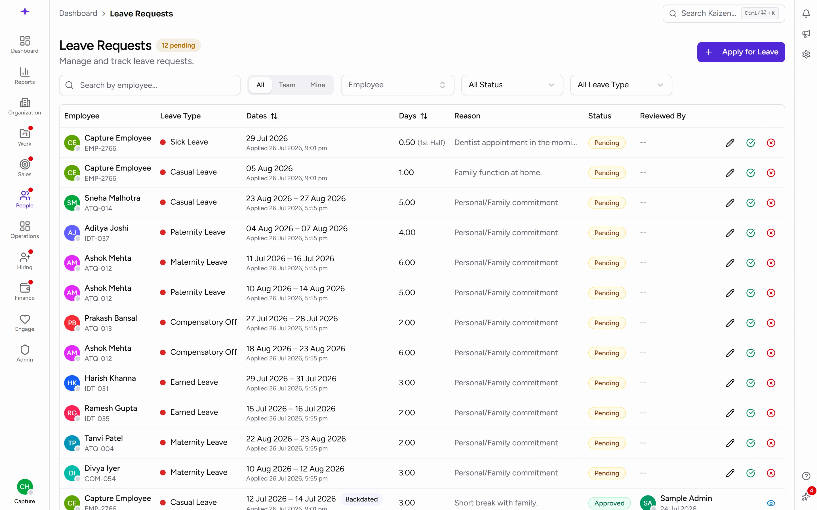Open announcements megaphone icon
Image resolution: width=817 pixels, height=510 pixels.
[806, 34]
